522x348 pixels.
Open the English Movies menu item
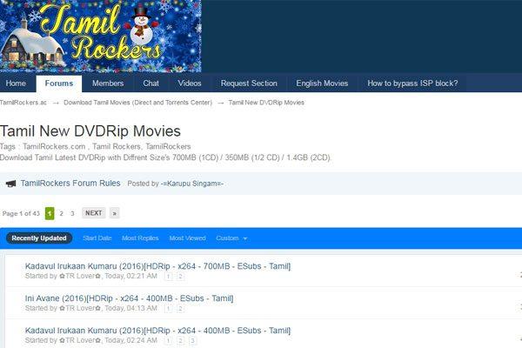tap(322, 84)
